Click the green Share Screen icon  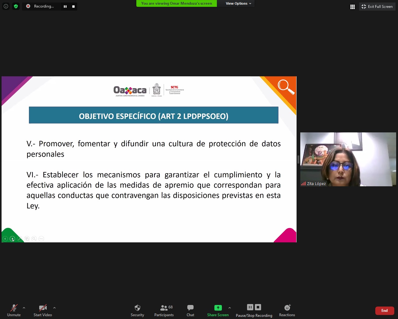[218, 308]
